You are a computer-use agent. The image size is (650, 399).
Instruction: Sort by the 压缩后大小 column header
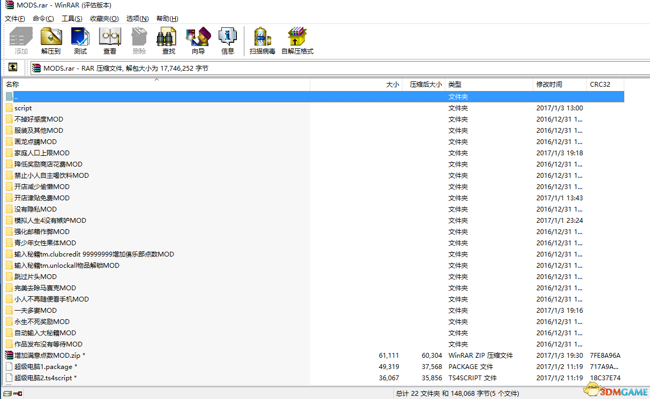[424, 85]
